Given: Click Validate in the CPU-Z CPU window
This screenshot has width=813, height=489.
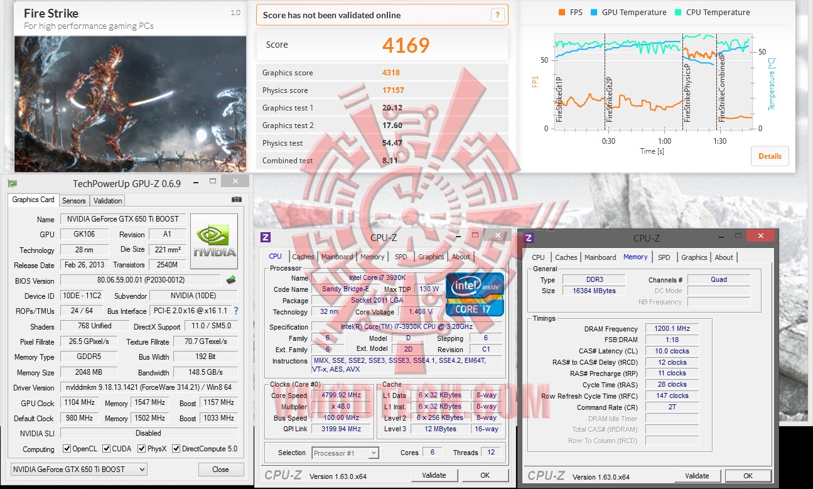Looking at the screenshot, I should coord(434,475).
